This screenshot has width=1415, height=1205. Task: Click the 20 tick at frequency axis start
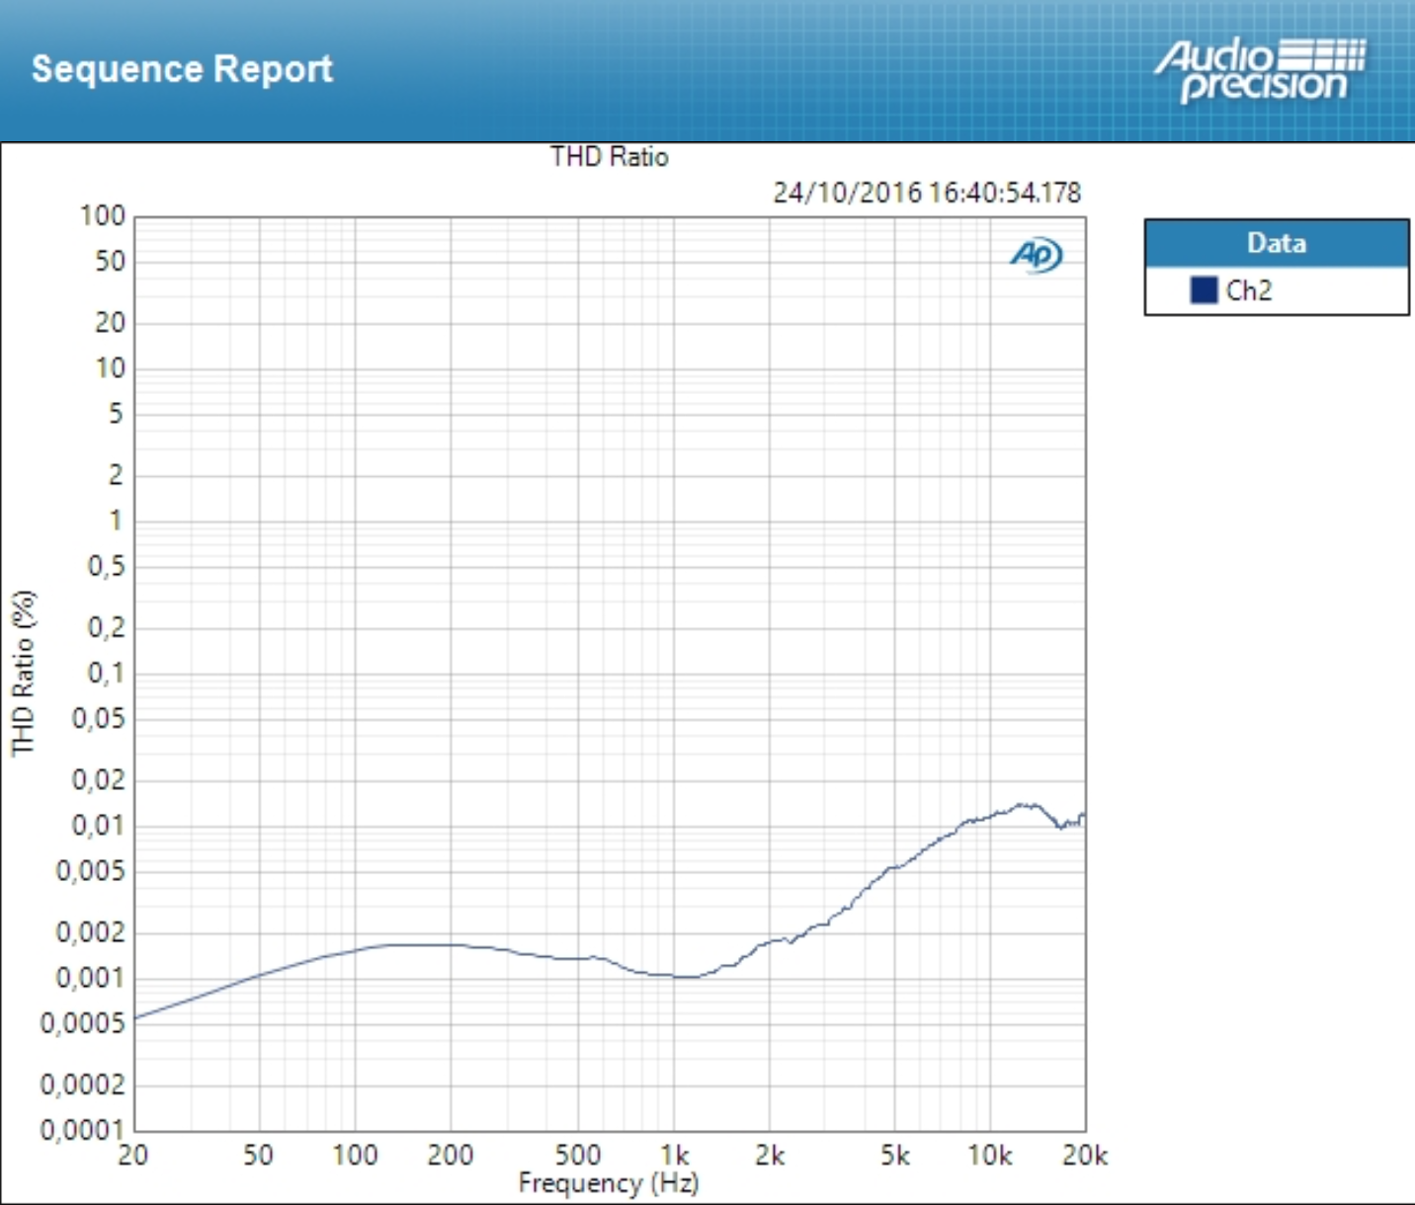tap(133, 1155)
